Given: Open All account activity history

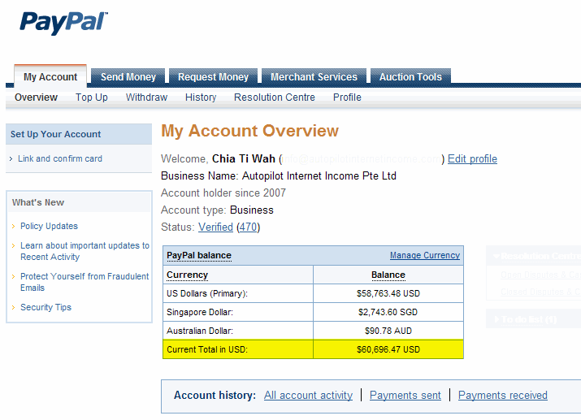Looking at the screenshot, I should [x=308, y=395].
